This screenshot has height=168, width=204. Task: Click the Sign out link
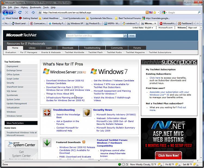[192, 28]
